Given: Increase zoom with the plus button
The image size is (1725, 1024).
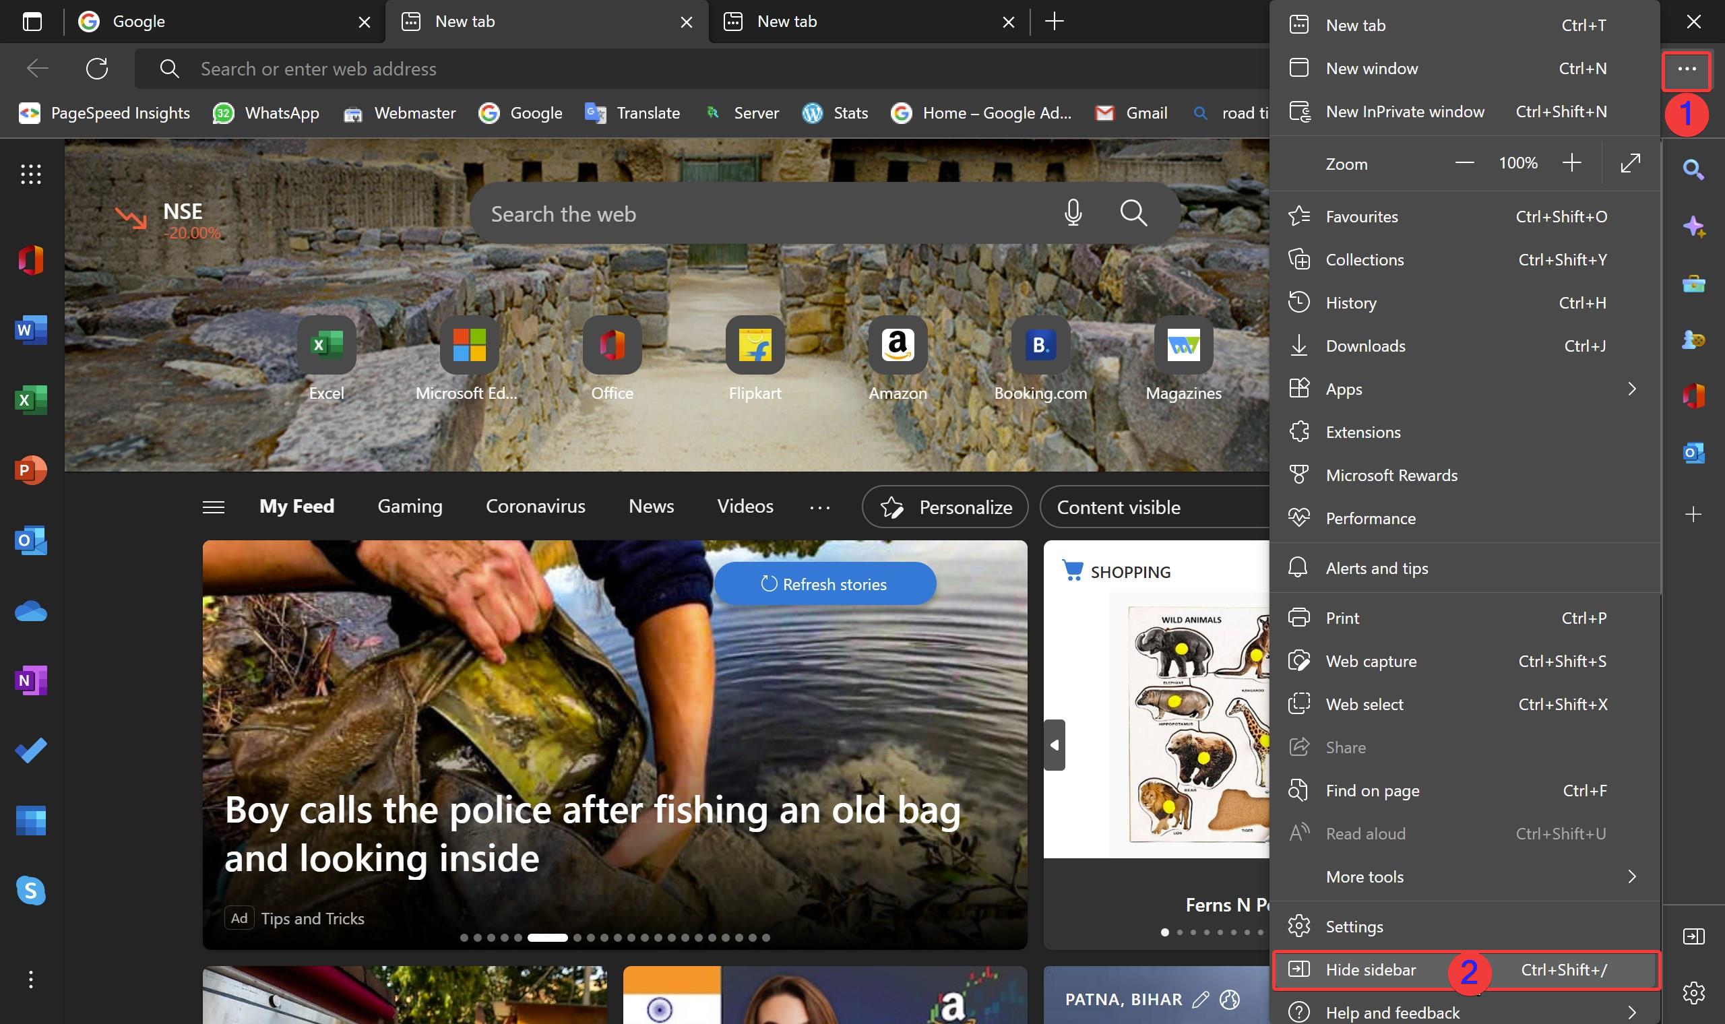Looking at the screenshot, I should point(1572,163).
